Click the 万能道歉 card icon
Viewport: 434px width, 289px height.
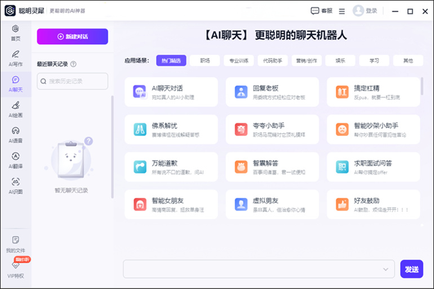click(140, 167)
